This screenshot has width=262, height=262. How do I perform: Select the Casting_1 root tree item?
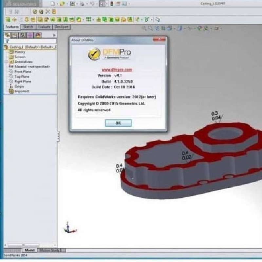(x=30, y=47)
